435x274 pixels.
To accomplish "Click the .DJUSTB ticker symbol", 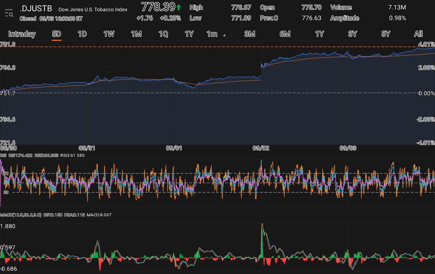I will (36, 9).
